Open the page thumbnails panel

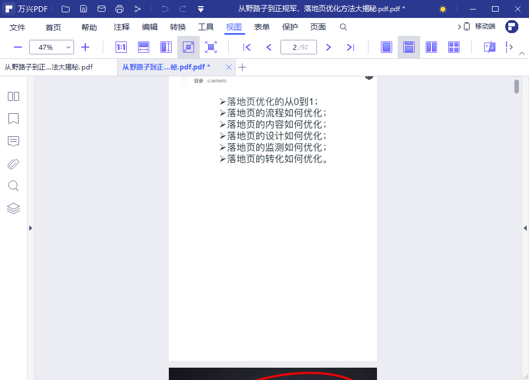tap(13, 96)
